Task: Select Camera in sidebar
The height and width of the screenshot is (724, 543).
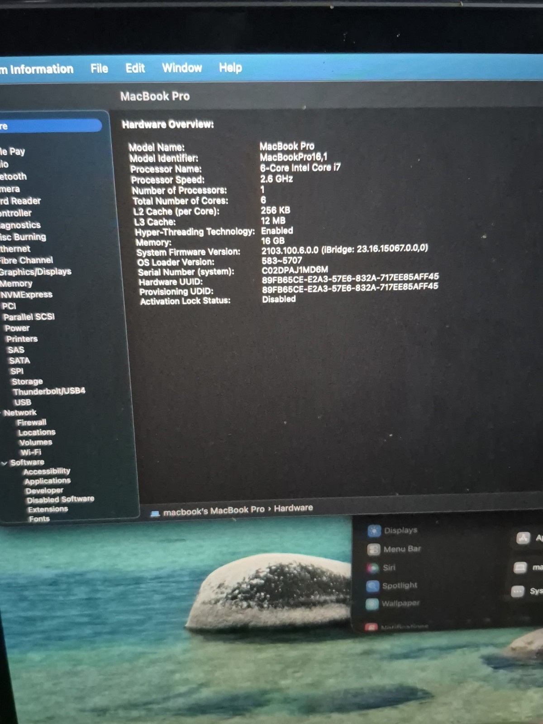Action: coord(10,189)
